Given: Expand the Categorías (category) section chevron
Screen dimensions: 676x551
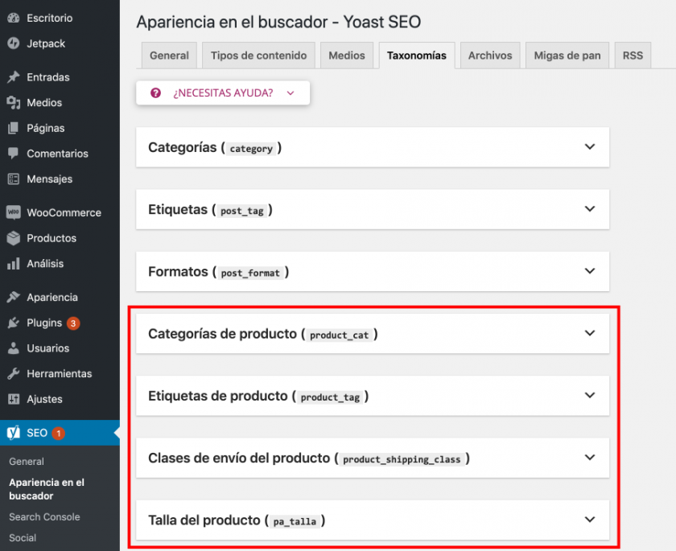Looking at the screenshot, I should click(x=590, y=147).
